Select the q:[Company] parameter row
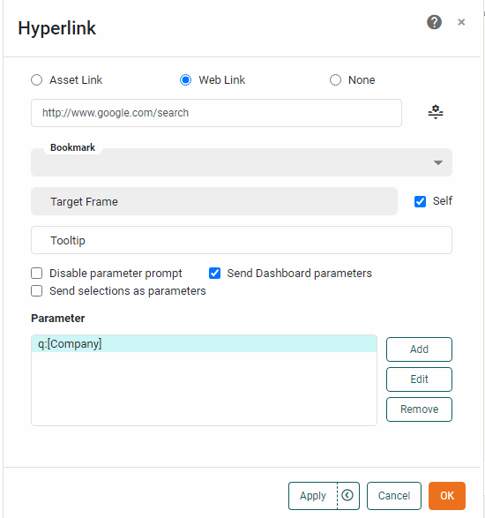The image size is (485, 518). coord(204,343)
